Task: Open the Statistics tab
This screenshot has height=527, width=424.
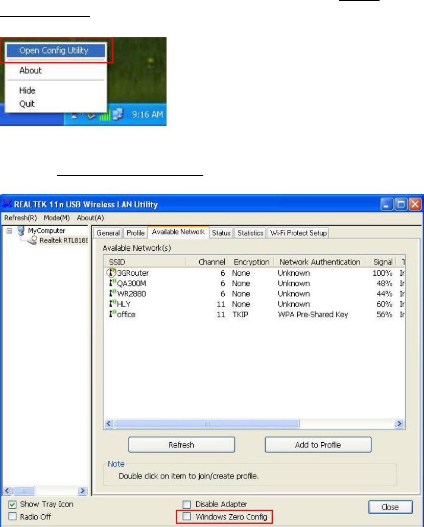Action: [250, 232]
